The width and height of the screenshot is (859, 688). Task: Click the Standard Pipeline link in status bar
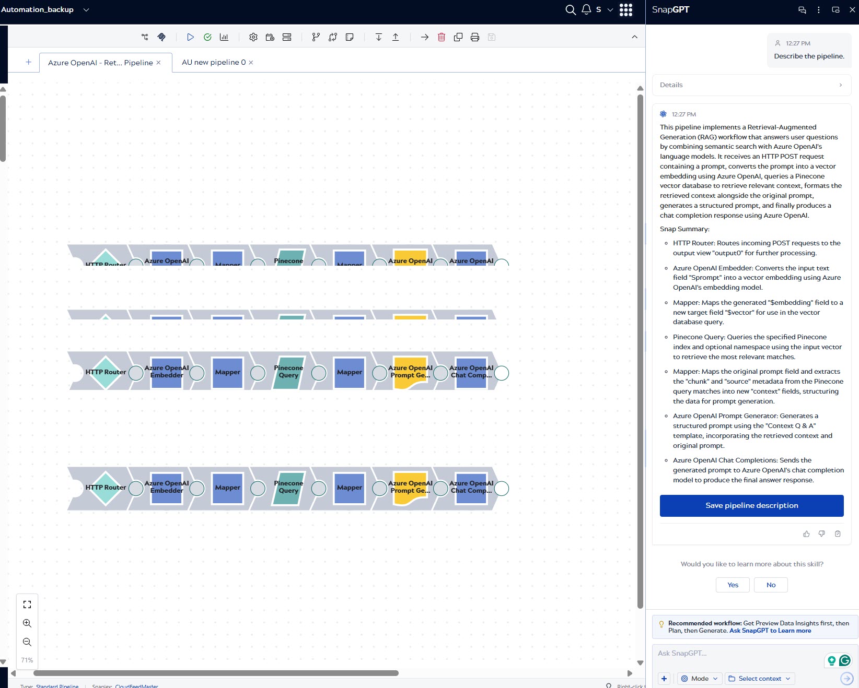pos(57,686)
